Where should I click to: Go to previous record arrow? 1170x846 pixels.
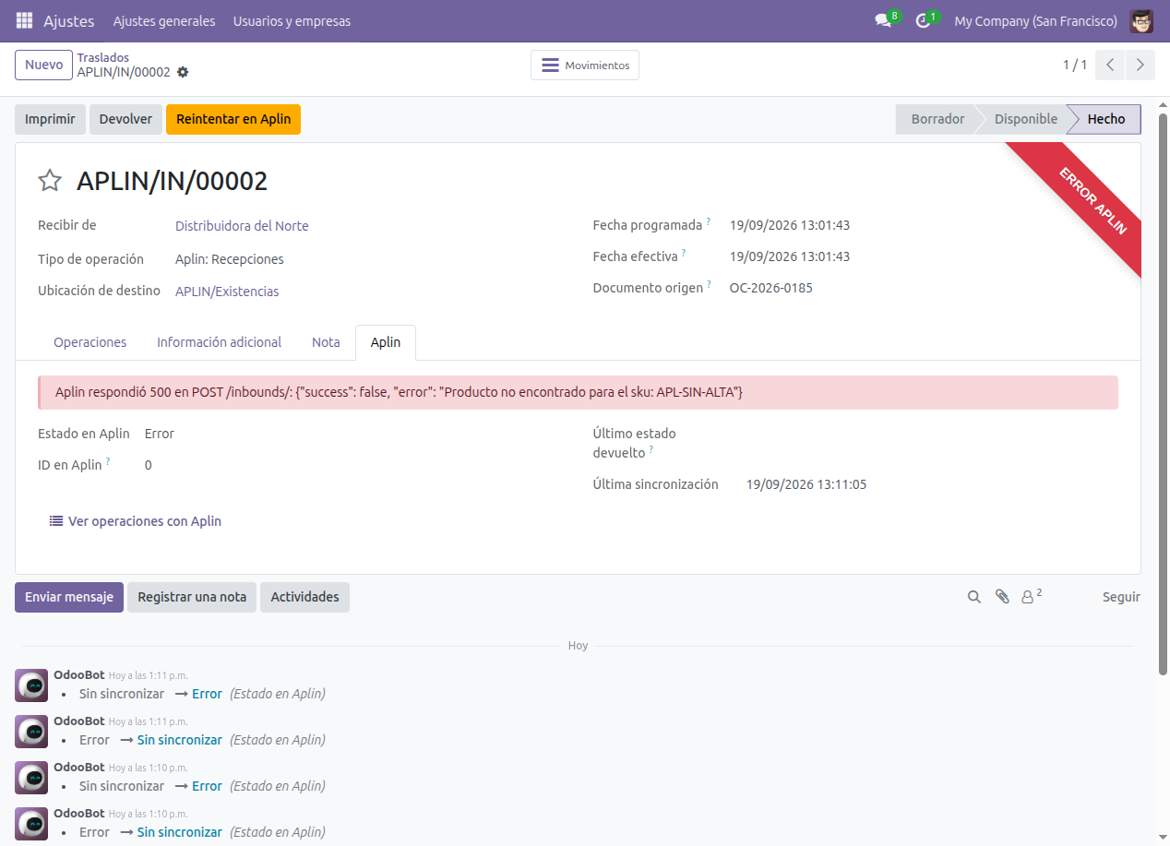pyautogui.click(x=1110, y=66)
